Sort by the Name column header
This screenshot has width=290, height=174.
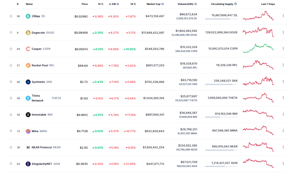point(29,4)
